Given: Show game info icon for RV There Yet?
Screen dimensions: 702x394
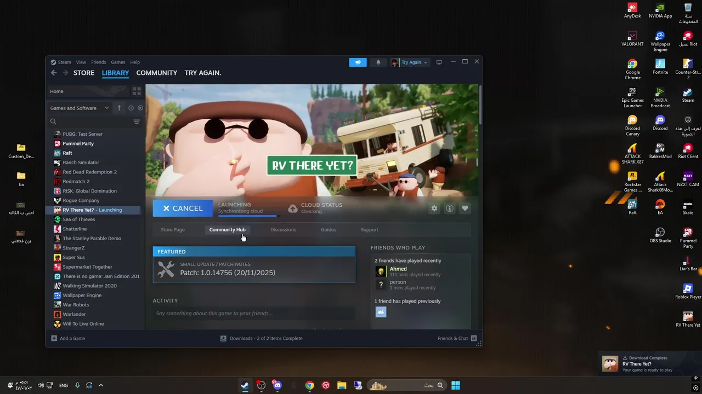Looking at the screenshot, I should pyautogui.click(x=450, y=208).
